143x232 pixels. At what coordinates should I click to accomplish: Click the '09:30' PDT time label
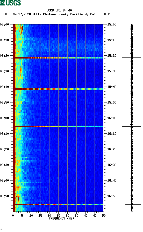click(4, 165)
